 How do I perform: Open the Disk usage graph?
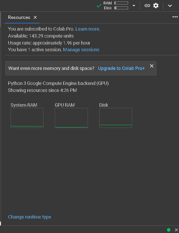[116, 118]
